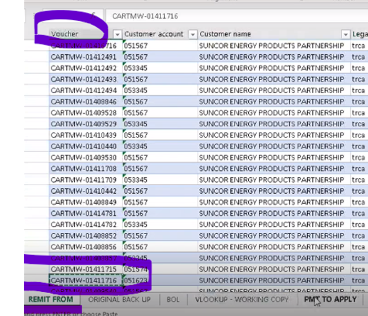
Task: Select the copied cell CARTMW-01411716
Action: click(86, 280)
